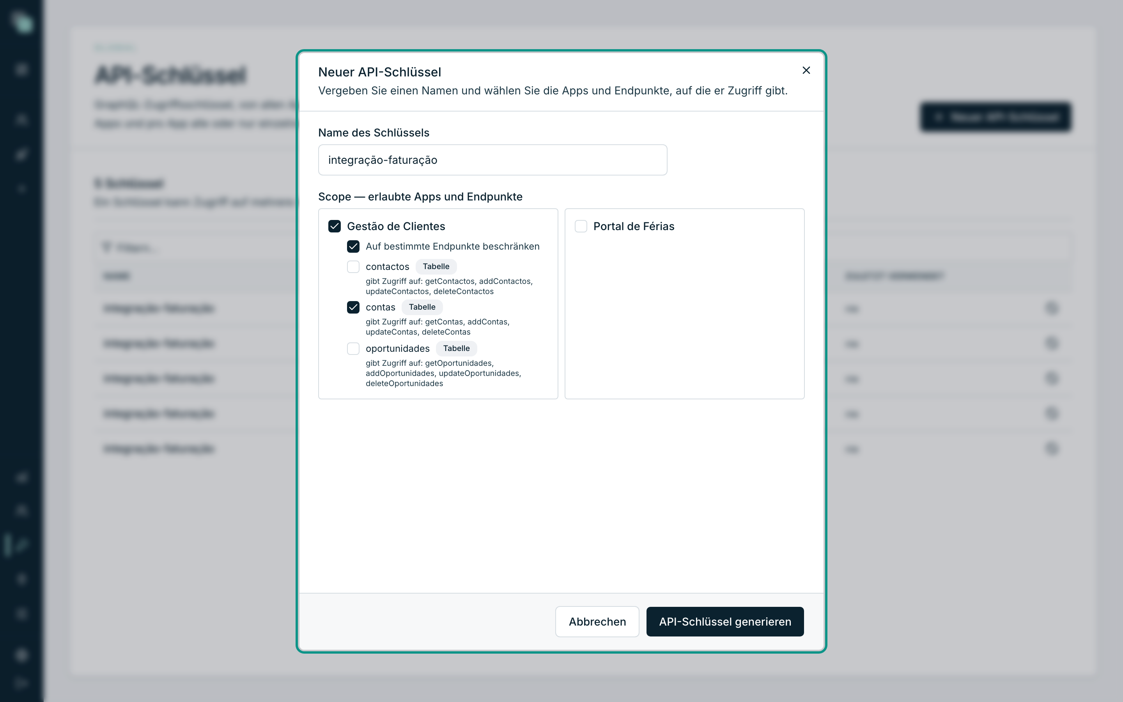
Task: Click the blurred Neuer API-Schlüssel page button
Action: [996, 117]
